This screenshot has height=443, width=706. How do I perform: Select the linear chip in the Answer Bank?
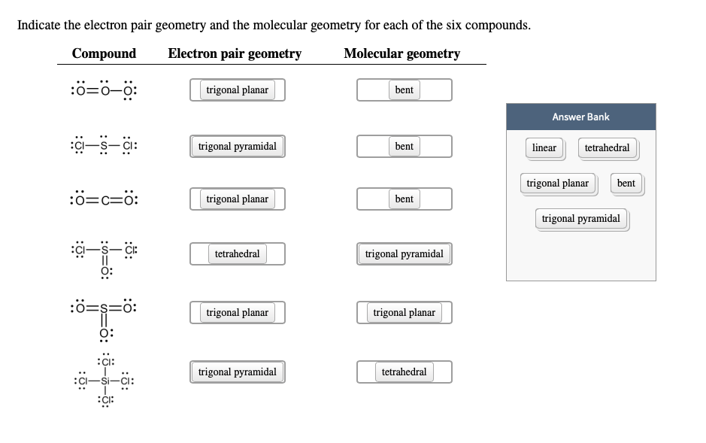pos(544,148)
